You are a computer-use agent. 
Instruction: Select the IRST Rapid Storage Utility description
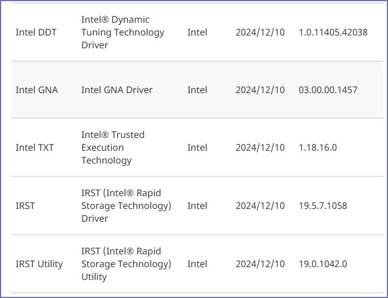126,264
